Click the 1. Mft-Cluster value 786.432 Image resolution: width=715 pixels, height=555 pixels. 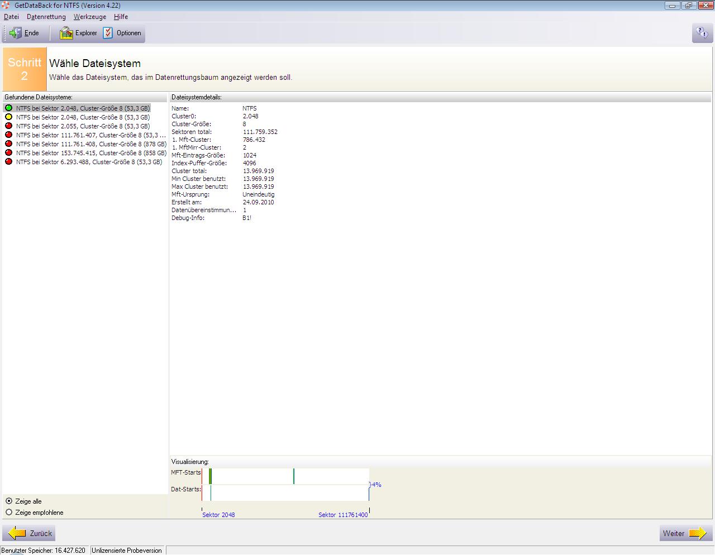click(x=254, y=140)
